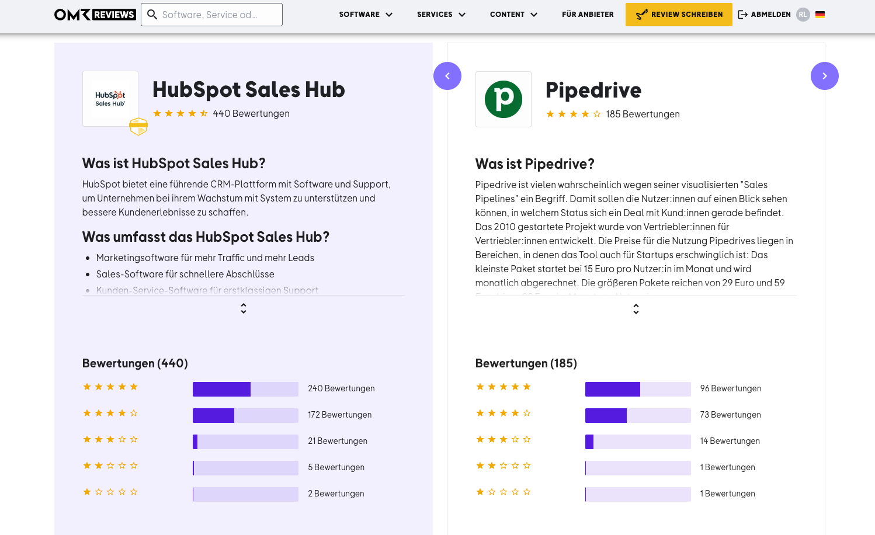Click HubSpot five-star rating row stars
Viewport: 875px width, 535px height.
110,387
